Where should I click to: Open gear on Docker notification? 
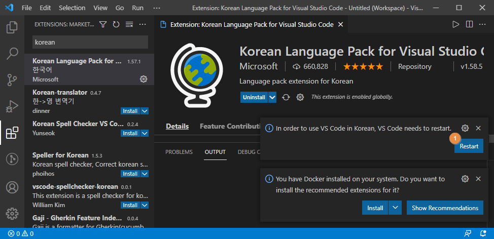click(x=465, y=179)
